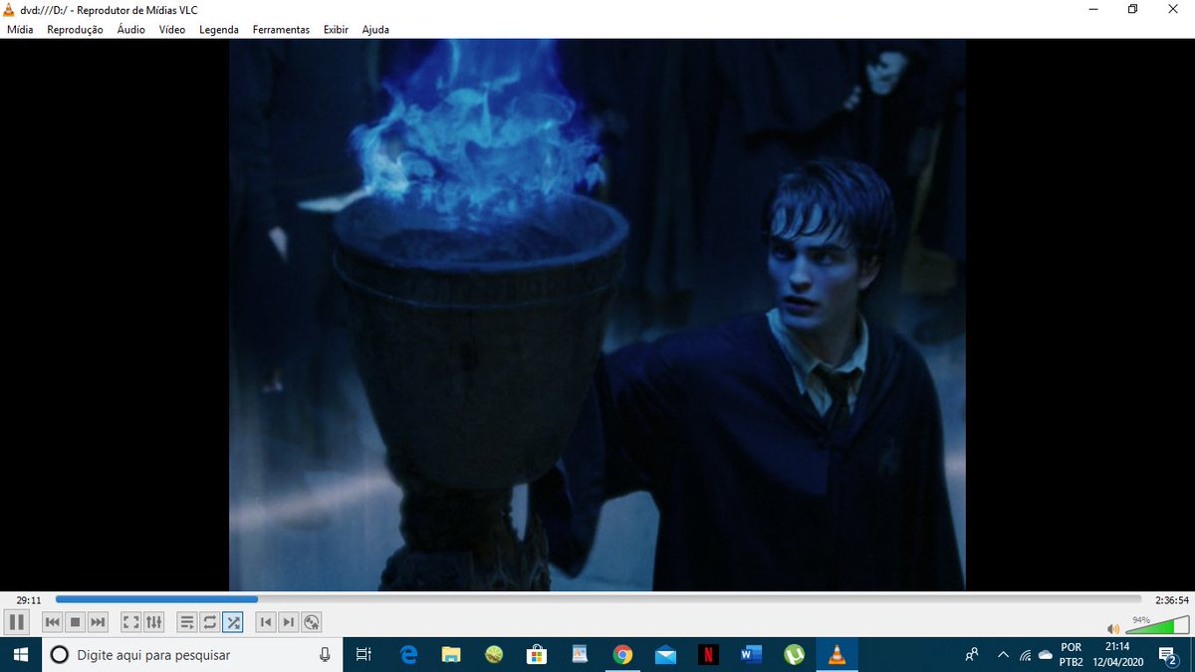
Task: Click the VLC taskbar icon
Action: pos(836,654)
